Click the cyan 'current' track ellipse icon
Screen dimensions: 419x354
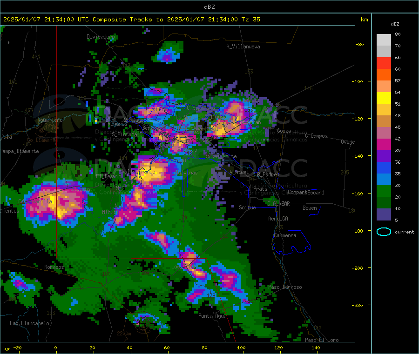pyautogui.click(x=384, y=232)
